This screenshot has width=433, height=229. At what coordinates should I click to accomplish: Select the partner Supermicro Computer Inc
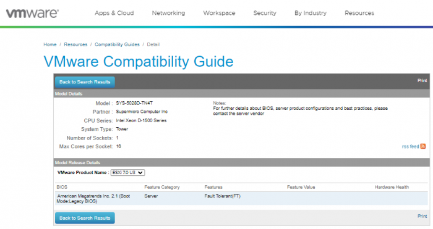[142, 112]
